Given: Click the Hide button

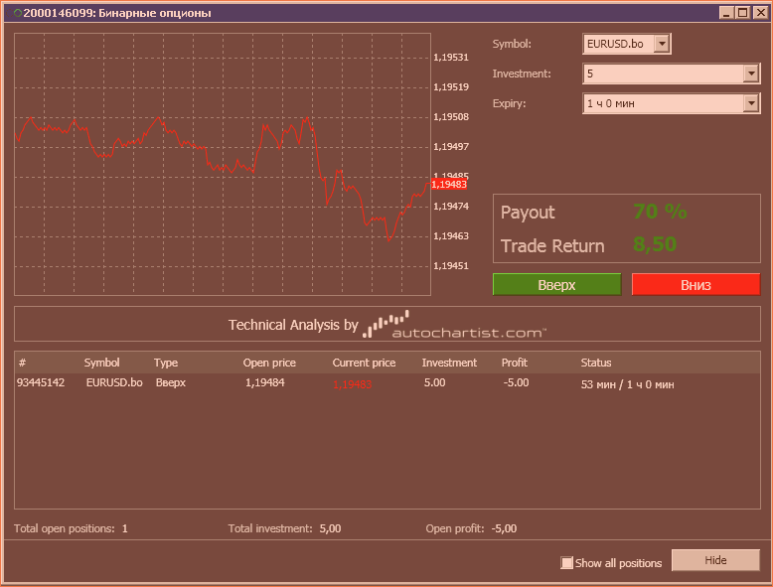Looking at the screenshot, I should tap(715, 560).
